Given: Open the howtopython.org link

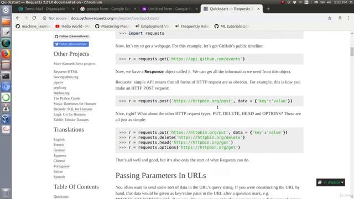Looking at the screenshot, I should point(66,77).
